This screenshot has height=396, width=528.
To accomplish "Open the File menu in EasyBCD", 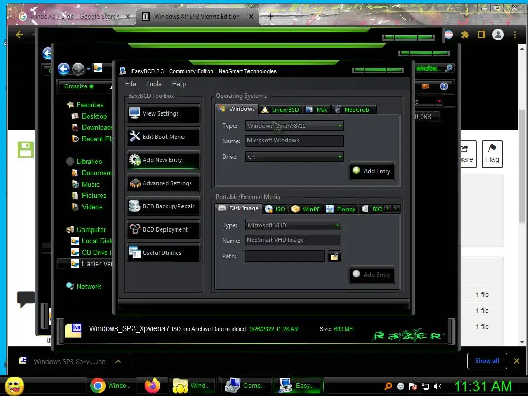I will [130, 84].
